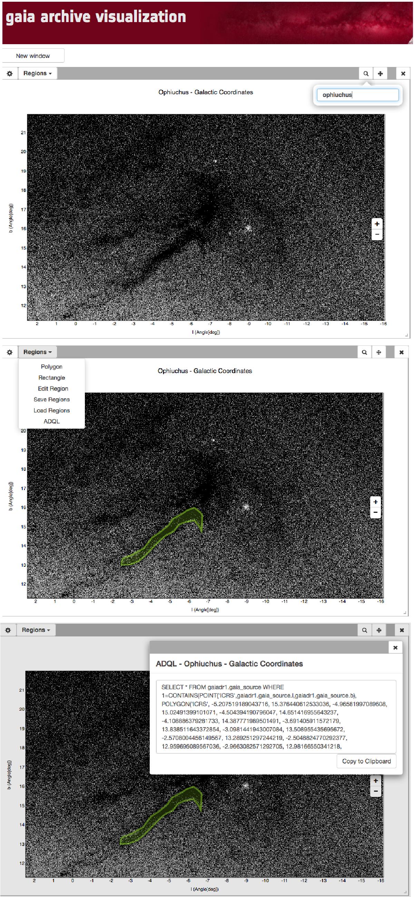Collapse the opened Regions dropdown in middle panel

pos(37,352)
